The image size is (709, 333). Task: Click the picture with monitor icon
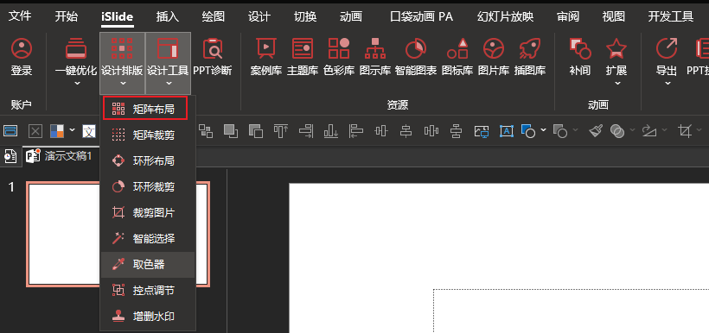point(482,131)
